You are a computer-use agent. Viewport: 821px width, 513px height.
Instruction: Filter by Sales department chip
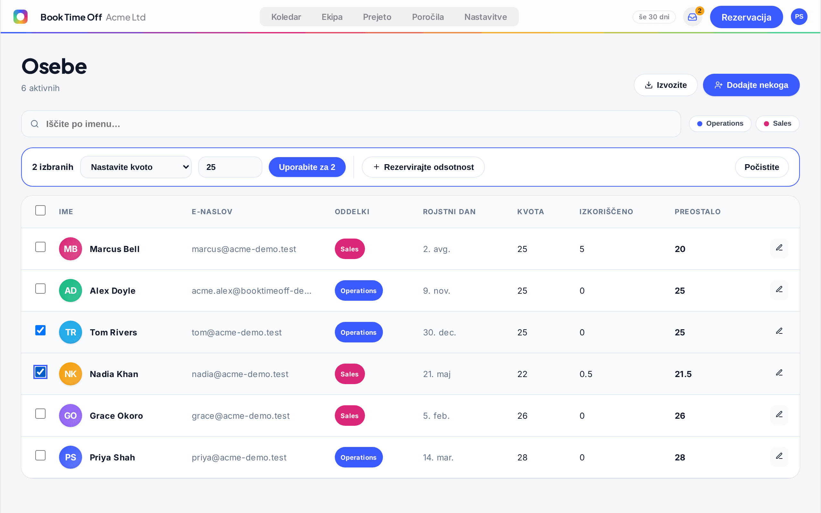pos(778,123)
